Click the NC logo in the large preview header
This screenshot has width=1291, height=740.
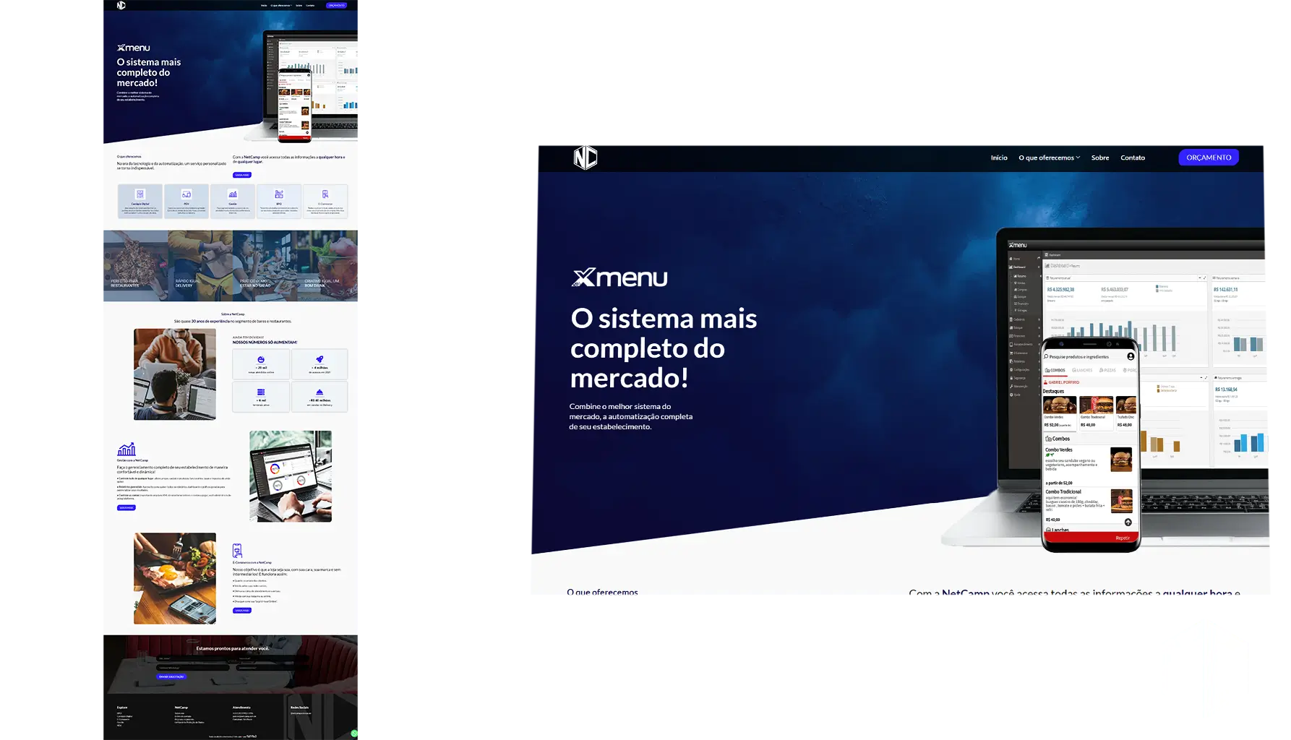pos(586,158)
